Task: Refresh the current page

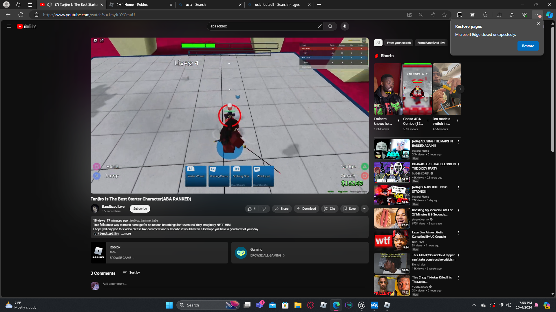Action: pos(21,15)
